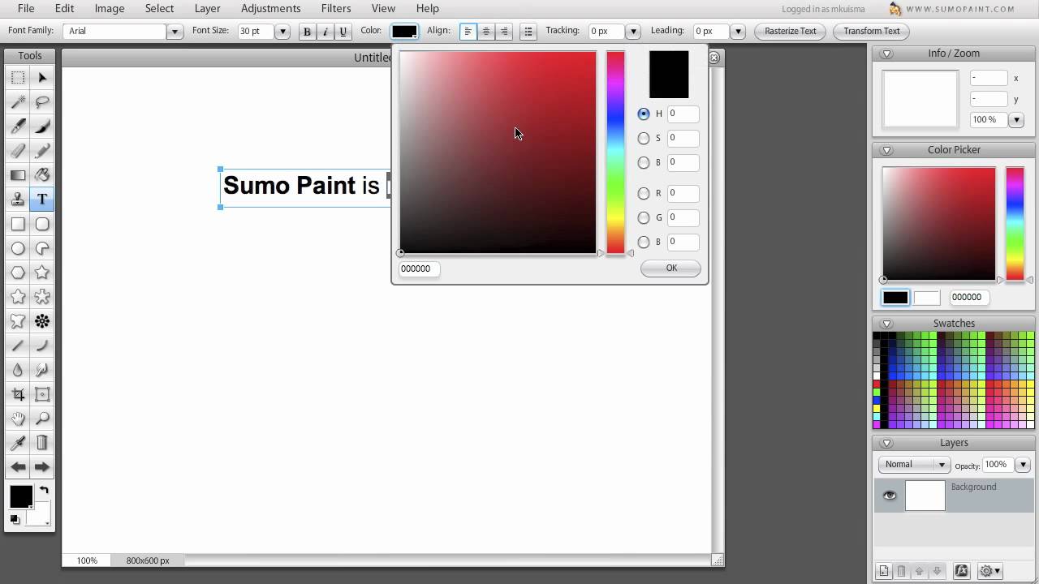The image size is (1039, 584).
Task: Toggle bulleted list formatting for text
Action: tap(528, 32)
